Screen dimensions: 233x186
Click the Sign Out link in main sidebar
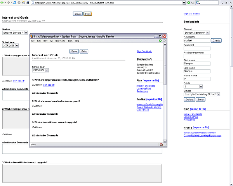[191, 14]
